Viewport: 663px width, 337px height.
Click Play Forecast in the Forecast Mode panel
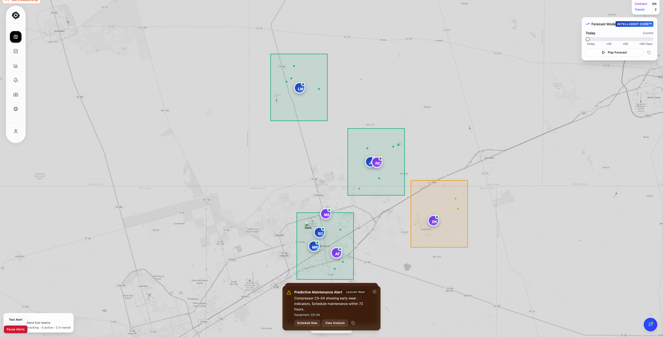pos(614,52)
